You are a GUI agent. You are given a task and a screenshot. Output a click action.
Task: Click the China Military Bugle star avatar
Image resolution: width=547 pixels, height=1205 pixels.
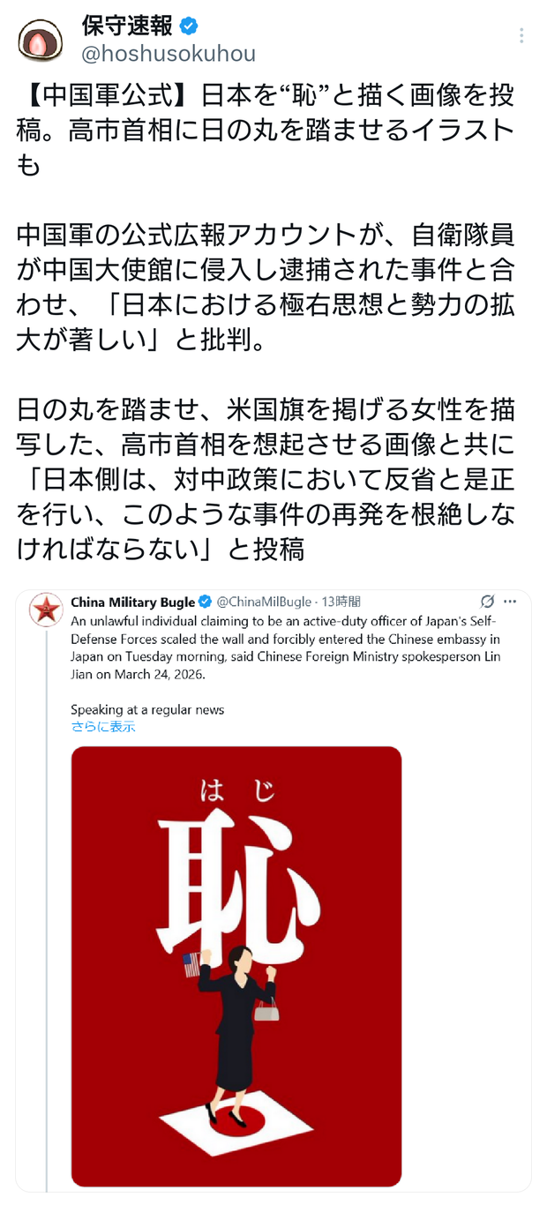46,610
